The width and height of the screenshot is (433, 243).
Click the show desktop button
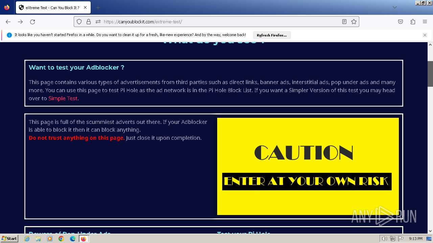tap(429, 239)
